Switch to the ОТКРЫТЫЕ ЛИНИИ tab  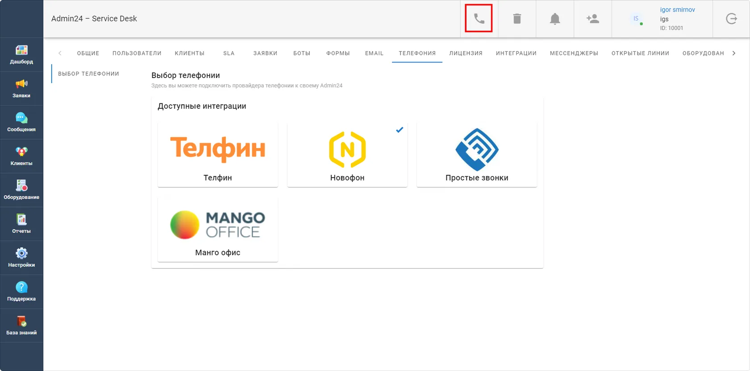pos(640,53)
